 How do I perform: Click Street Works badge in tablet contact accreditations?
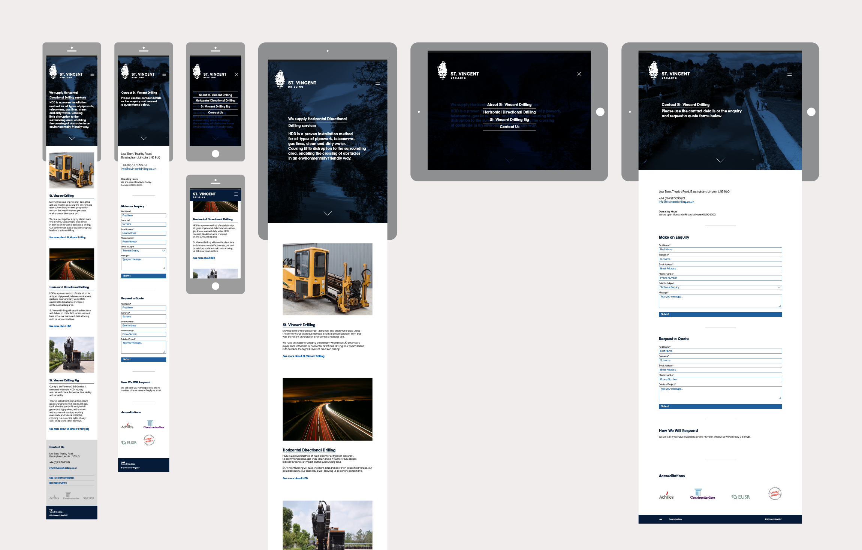[775, 494]
